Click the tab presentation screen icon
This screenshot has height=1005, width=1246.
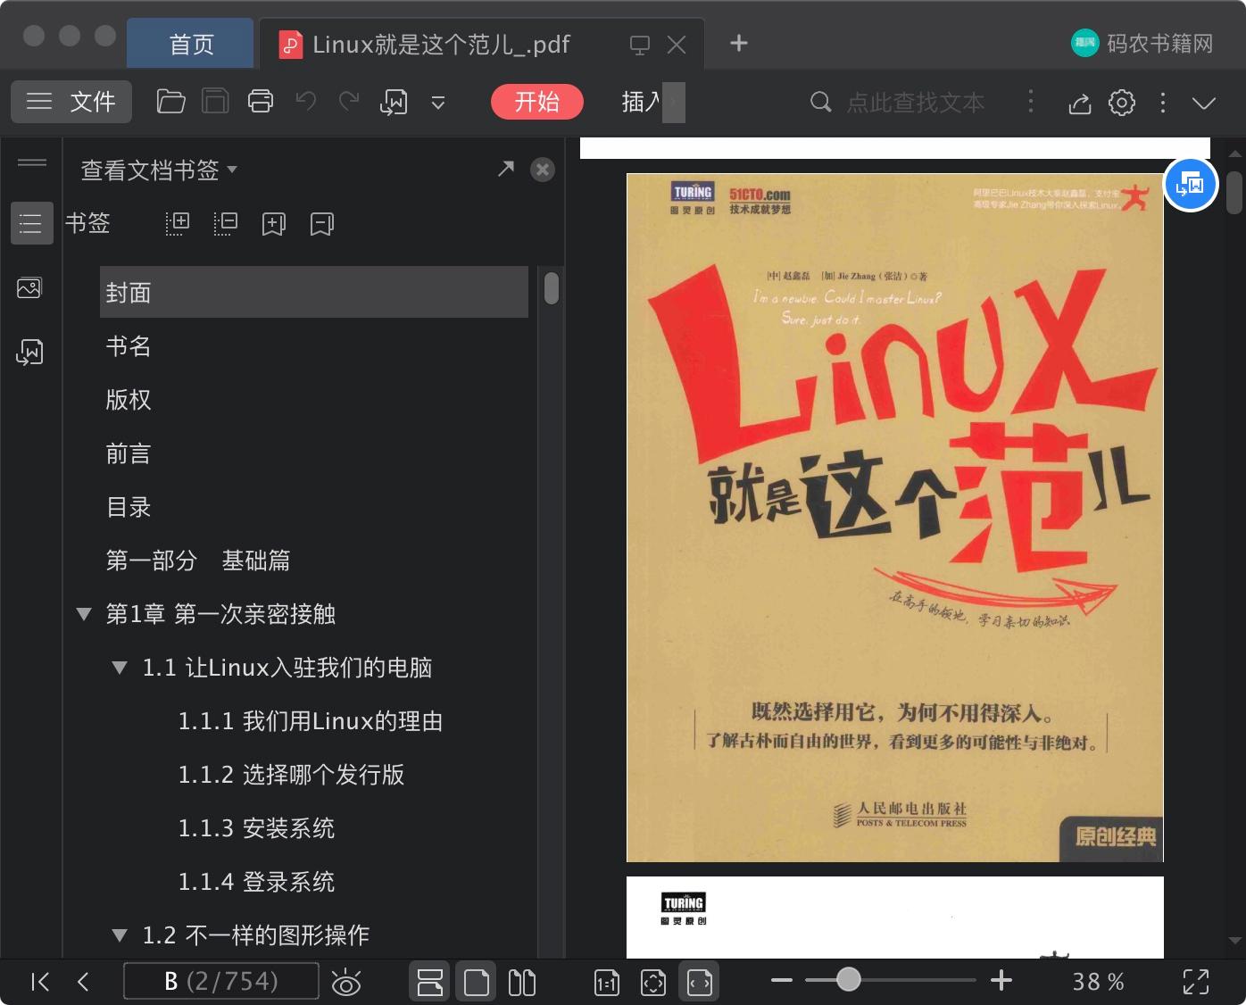tap(639, 45)
